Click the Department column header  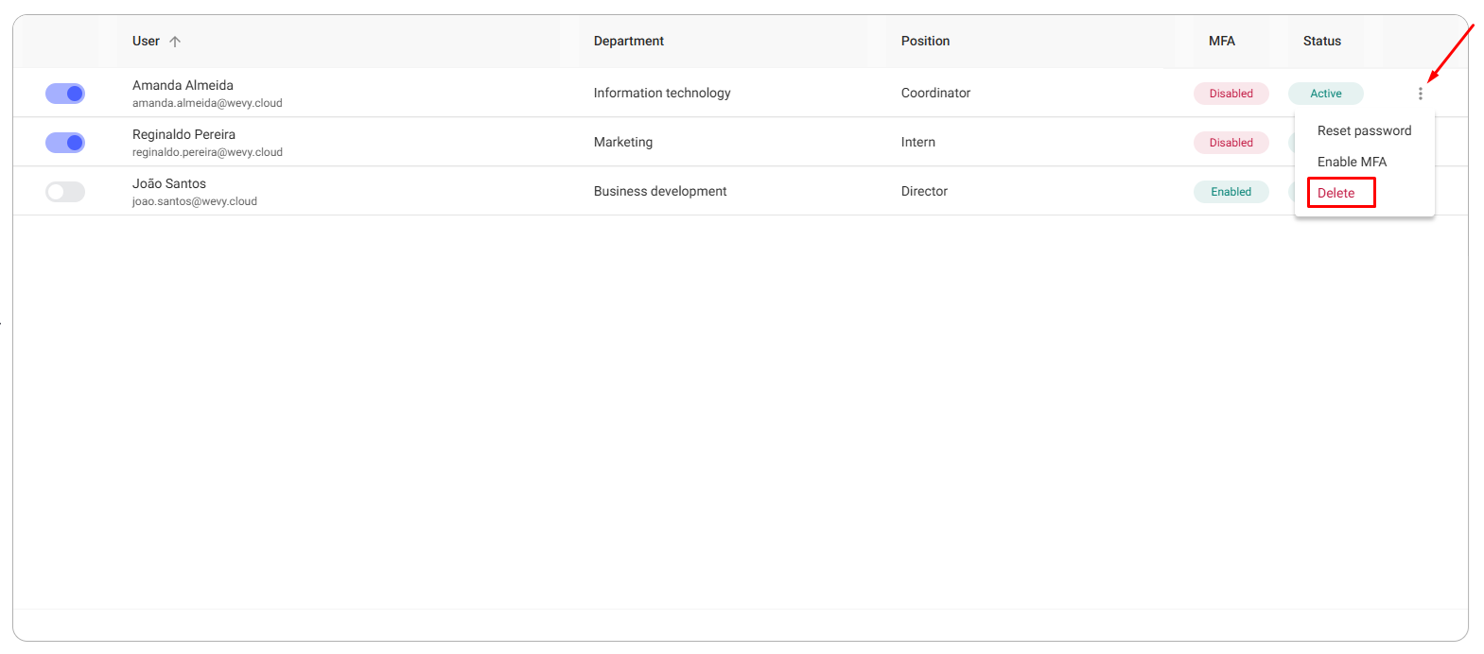click(x=629, y=41)
